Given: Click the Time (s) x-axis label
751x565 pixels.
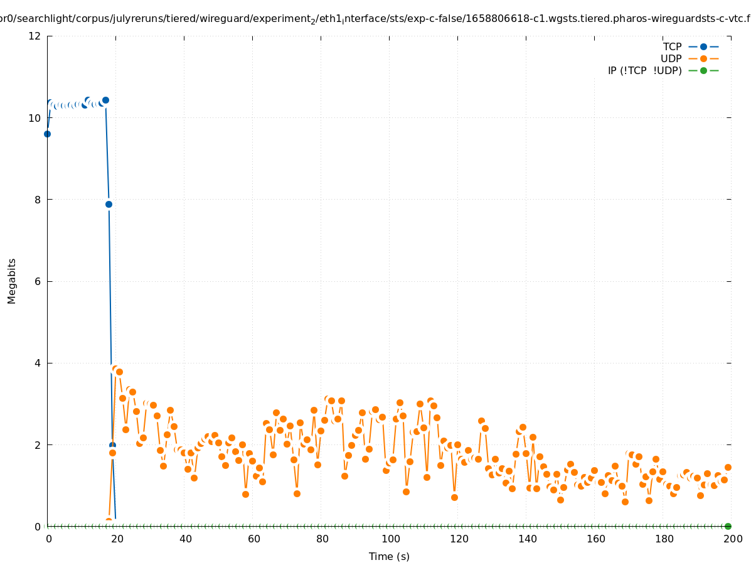Looking at the screenshot, I should point(389,556).
